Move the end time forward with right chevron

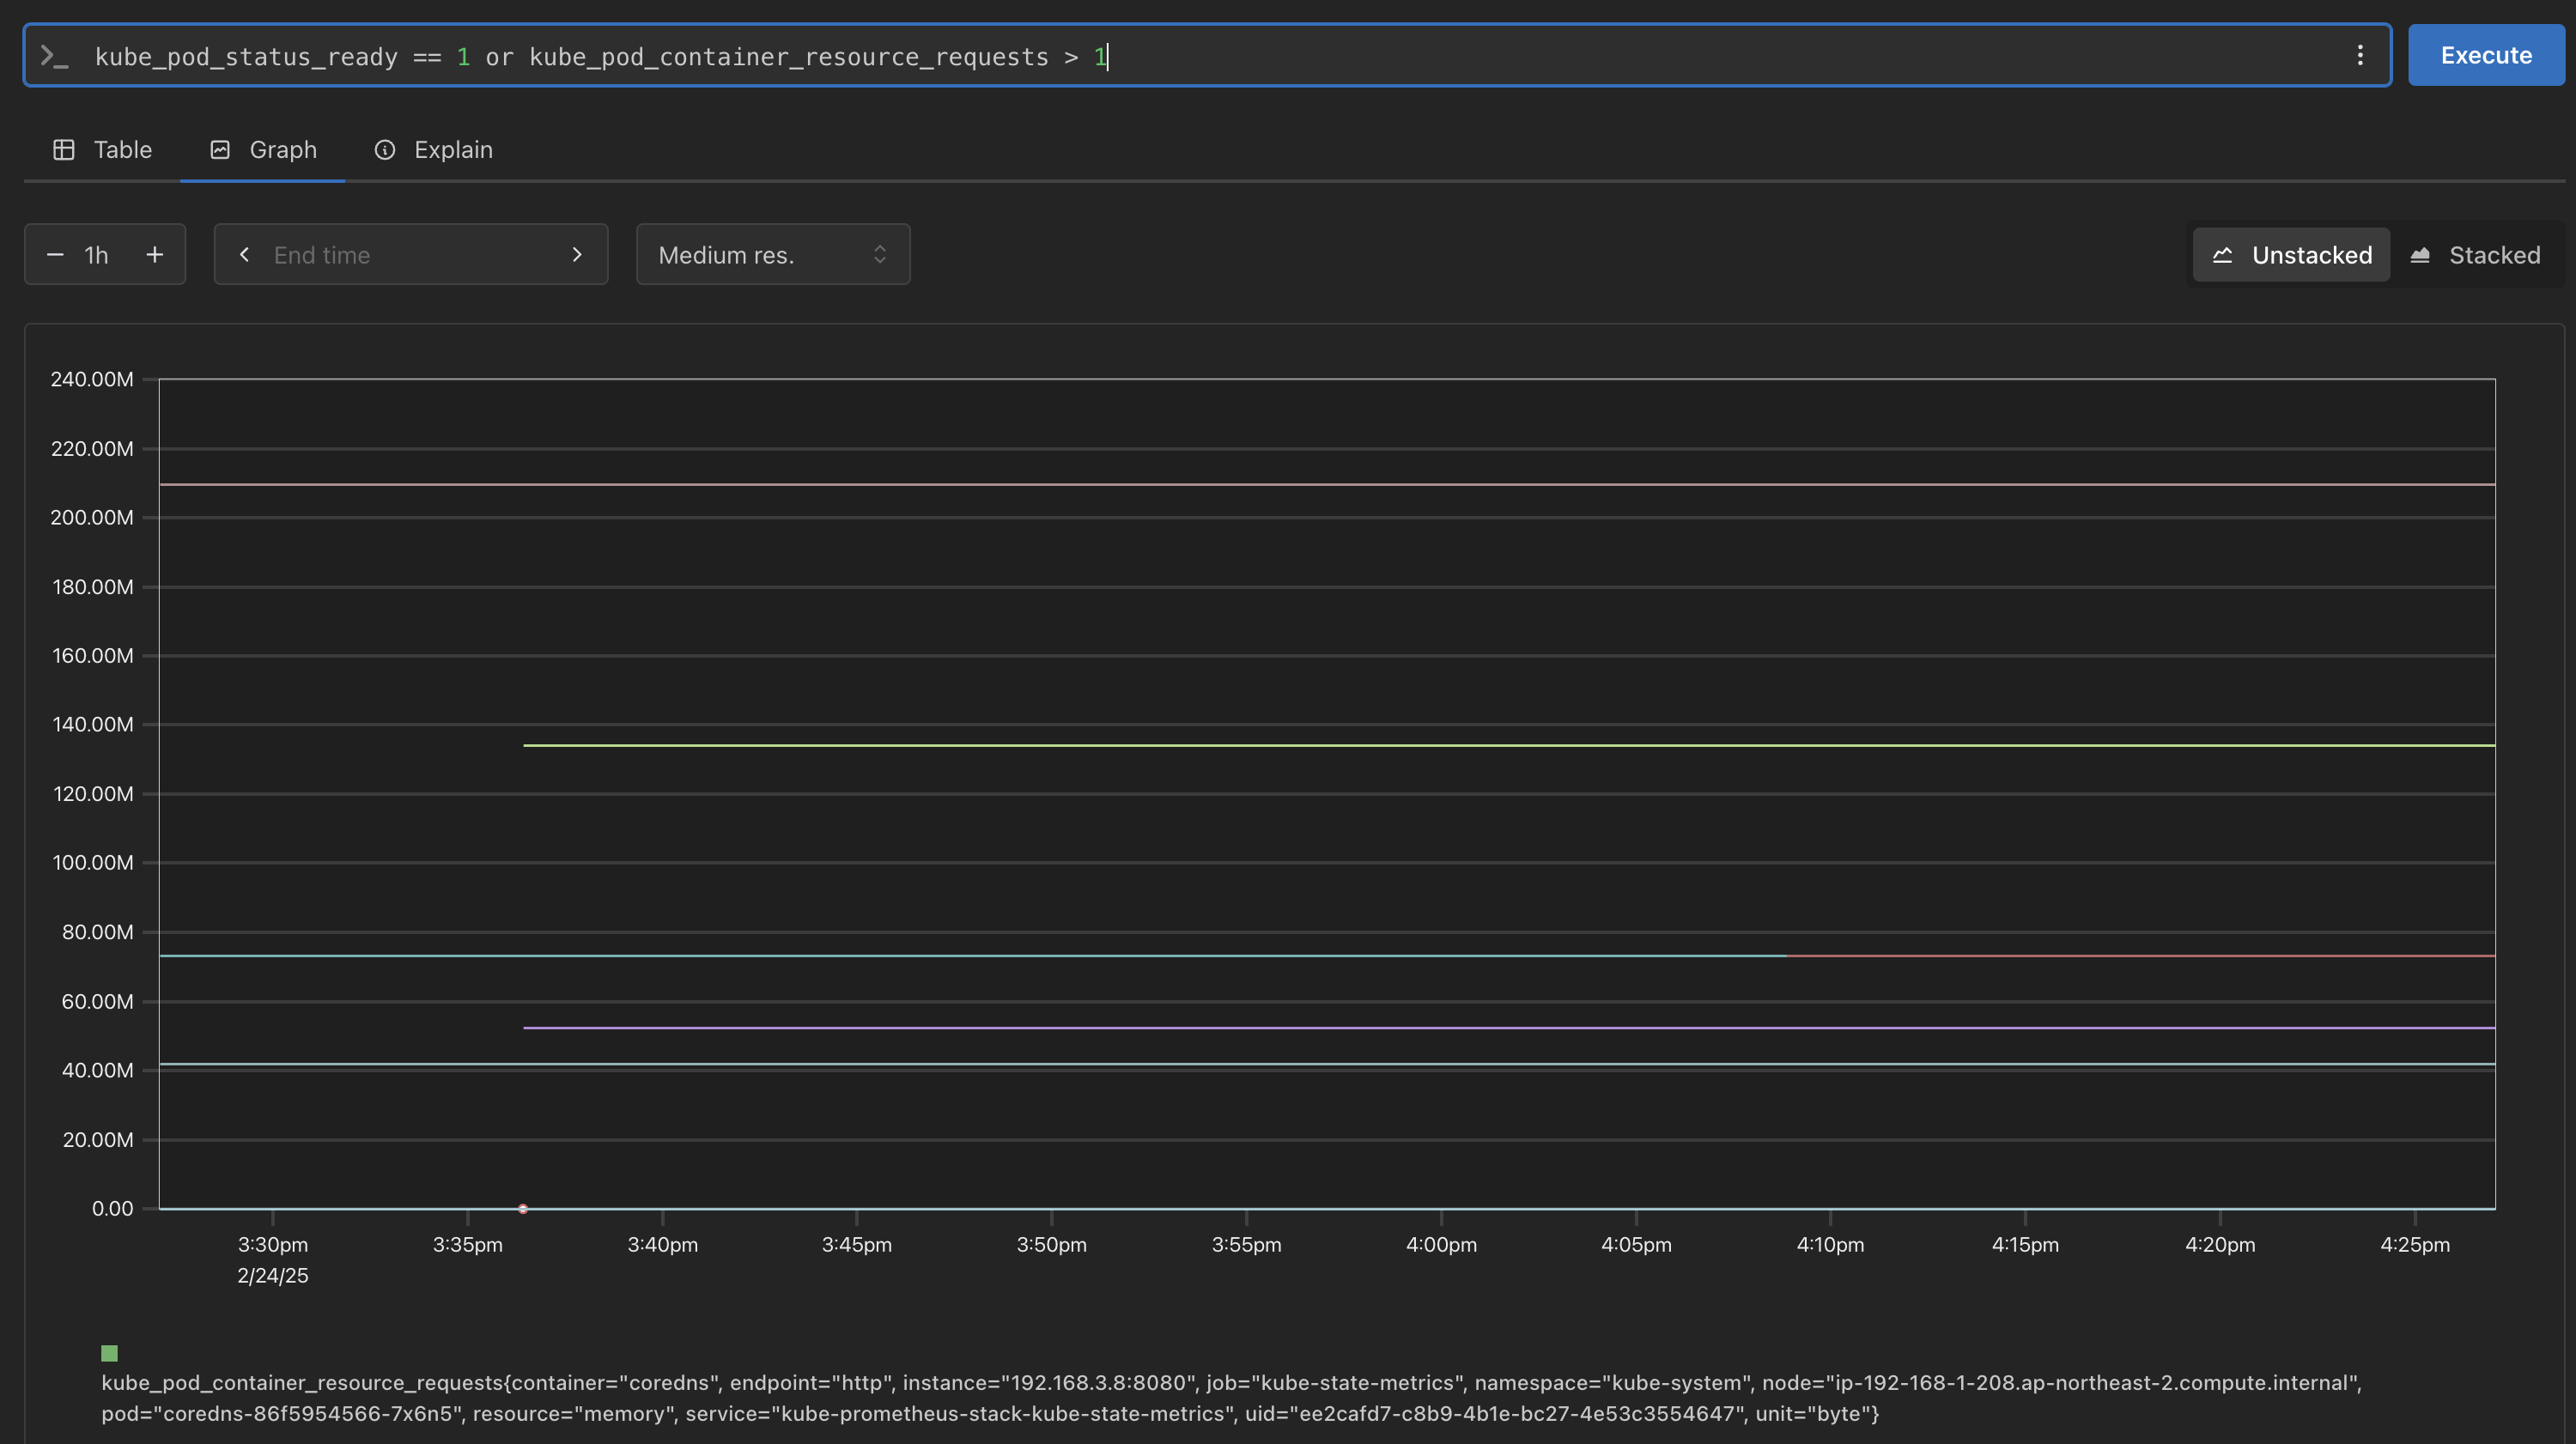pyautogui.click(x=577, y=255)
